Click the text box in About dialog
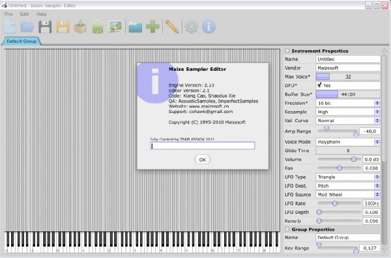This screenshot has height=258, width=391. click(203, 146)
